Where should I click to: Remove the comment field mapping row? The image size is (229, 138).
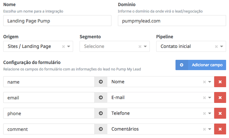point(220,129)
